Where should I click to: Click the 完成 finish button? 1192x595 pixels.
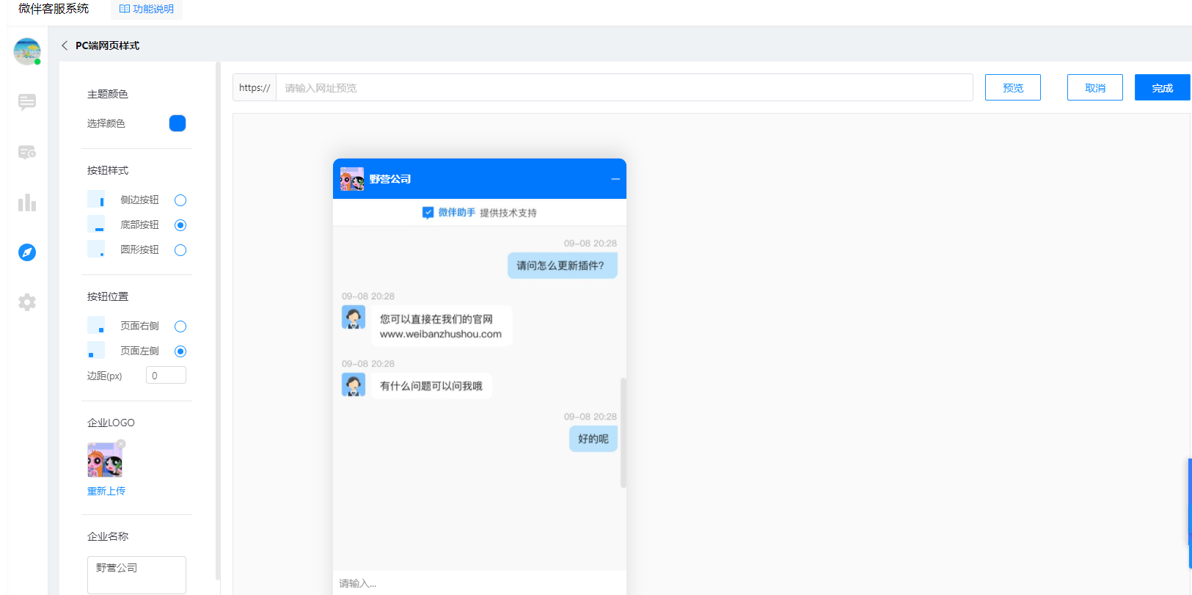click(x=1163, y=87)
